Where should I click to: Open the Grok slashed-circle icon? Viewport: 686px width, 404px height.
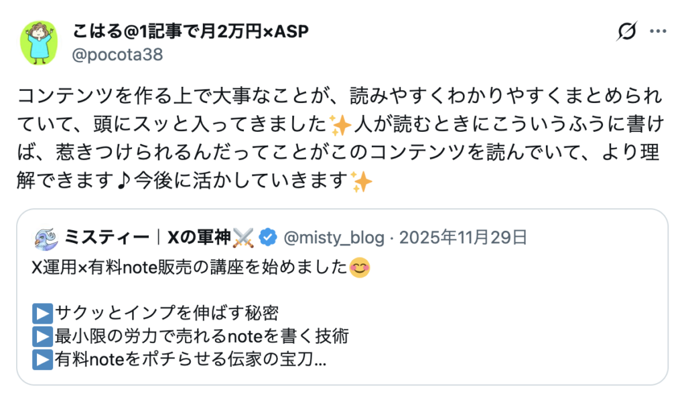coord(627,31)
